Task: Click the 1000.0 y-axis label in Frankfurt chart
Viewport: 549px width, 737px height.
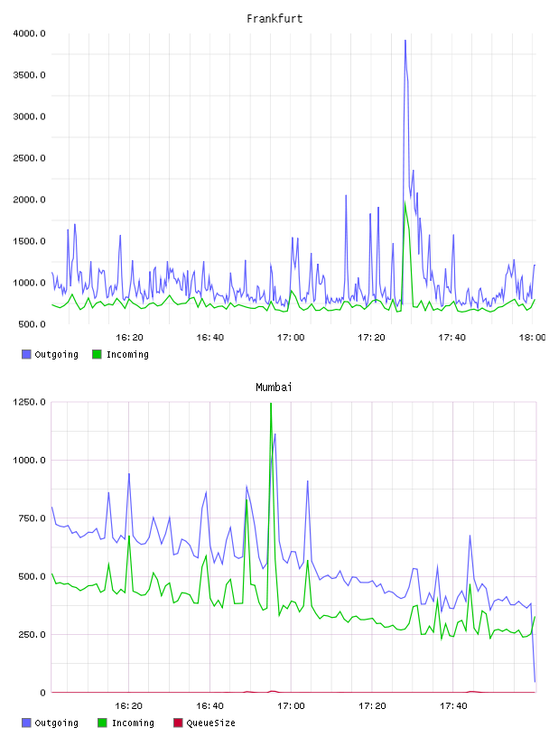Action: point(29,283)
